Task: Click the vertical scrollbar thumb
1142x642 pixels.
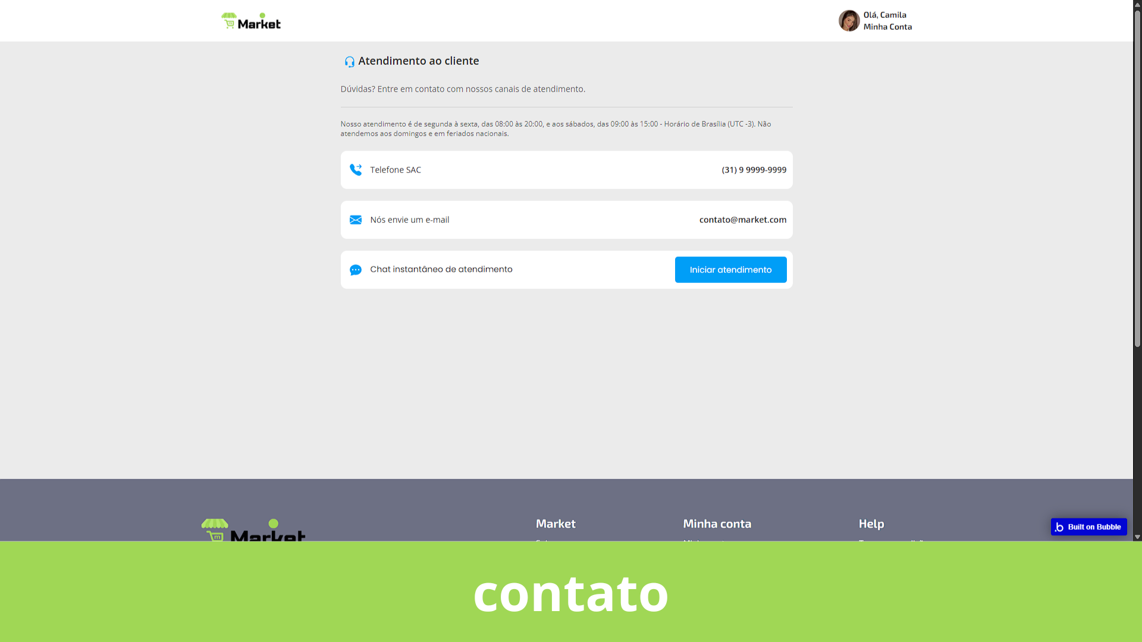Action: [1137, 178]
